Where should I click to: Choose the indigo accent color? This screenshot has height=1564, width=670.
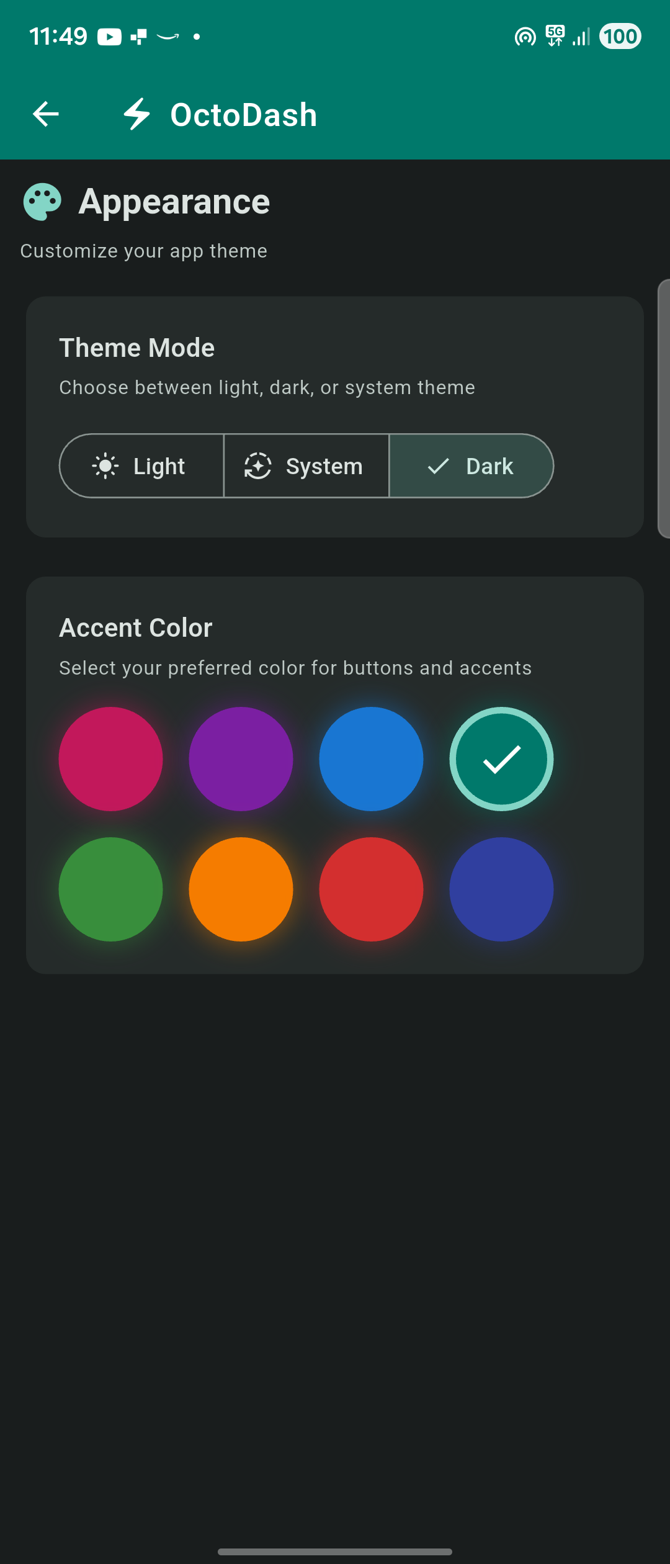502,889
